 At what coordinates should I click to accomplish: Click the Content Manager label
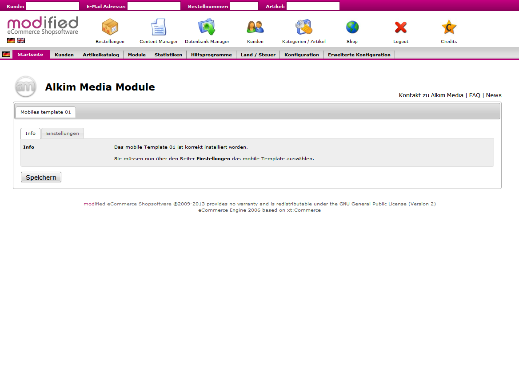(159, 42)
